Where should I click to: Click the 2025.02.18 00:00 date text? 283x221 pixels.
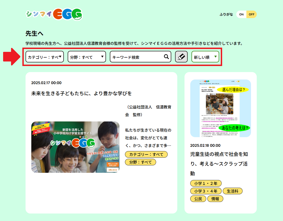point(205,145)
